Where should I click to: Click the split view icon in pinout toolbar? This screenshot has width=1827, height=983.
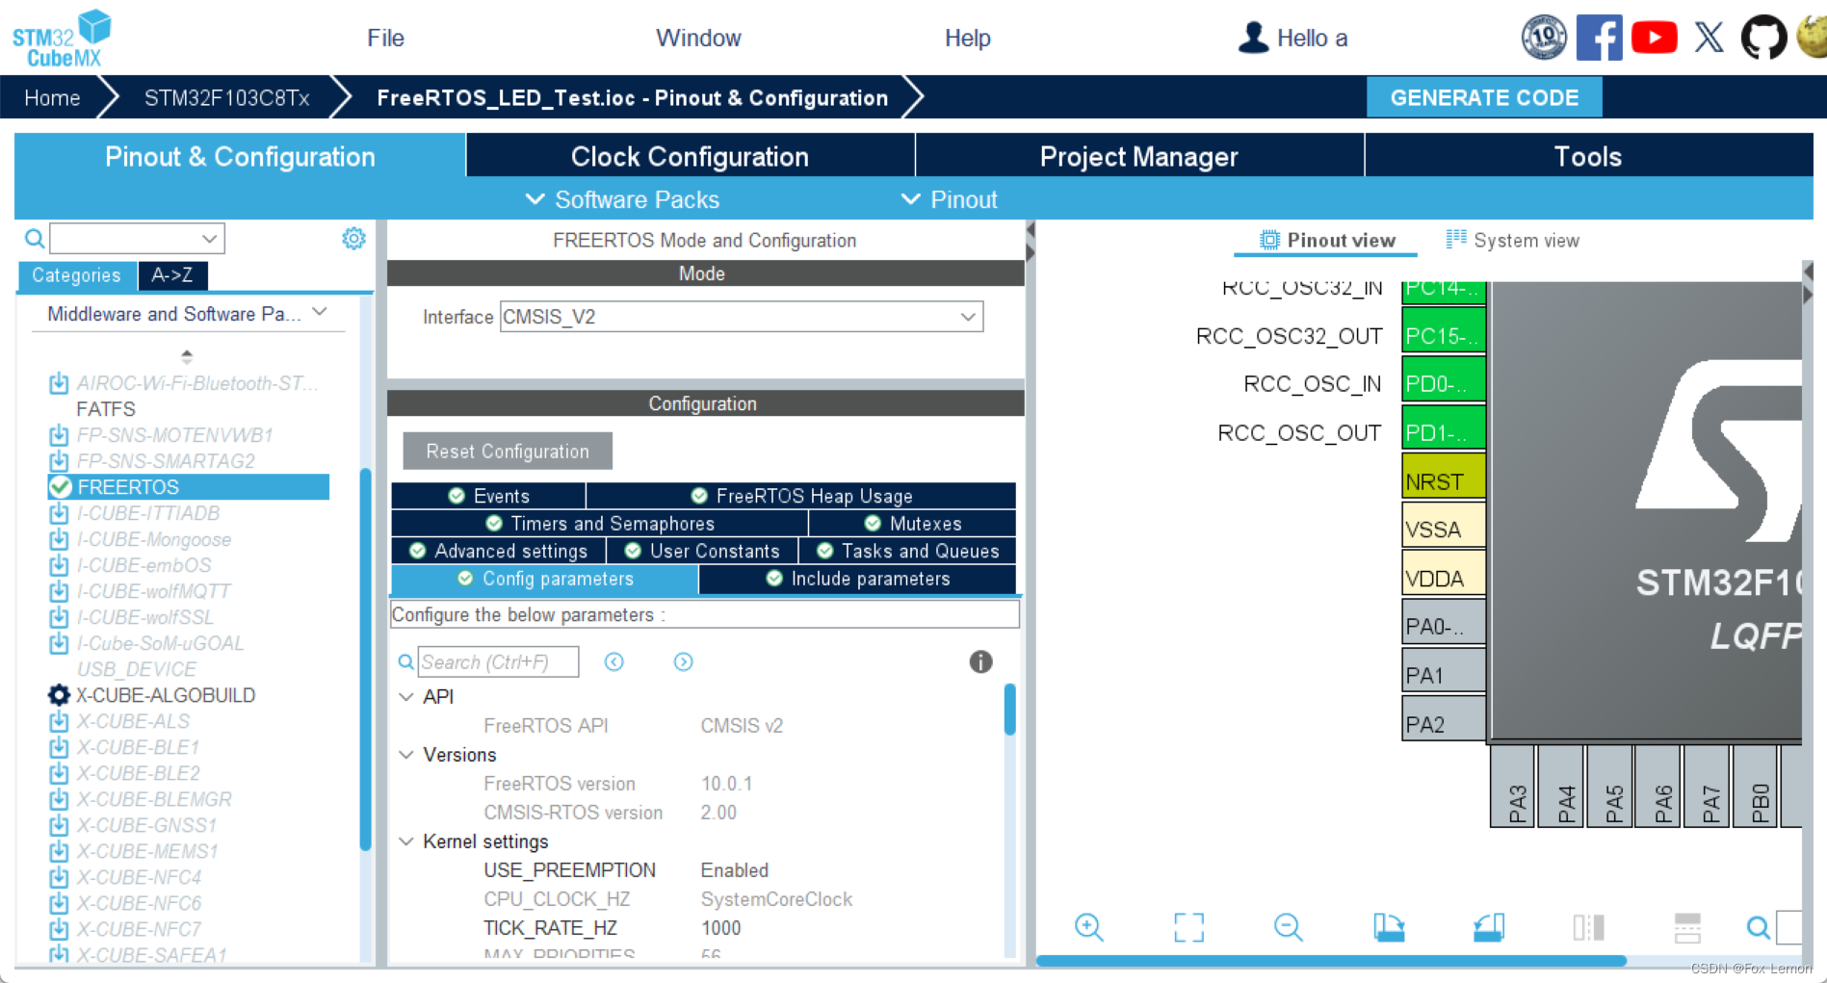tap(1588, 927)
